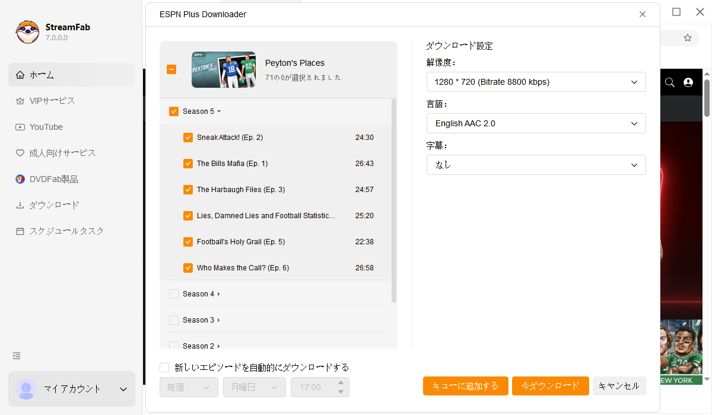Click the home icon in sidebar

[20, 75]
